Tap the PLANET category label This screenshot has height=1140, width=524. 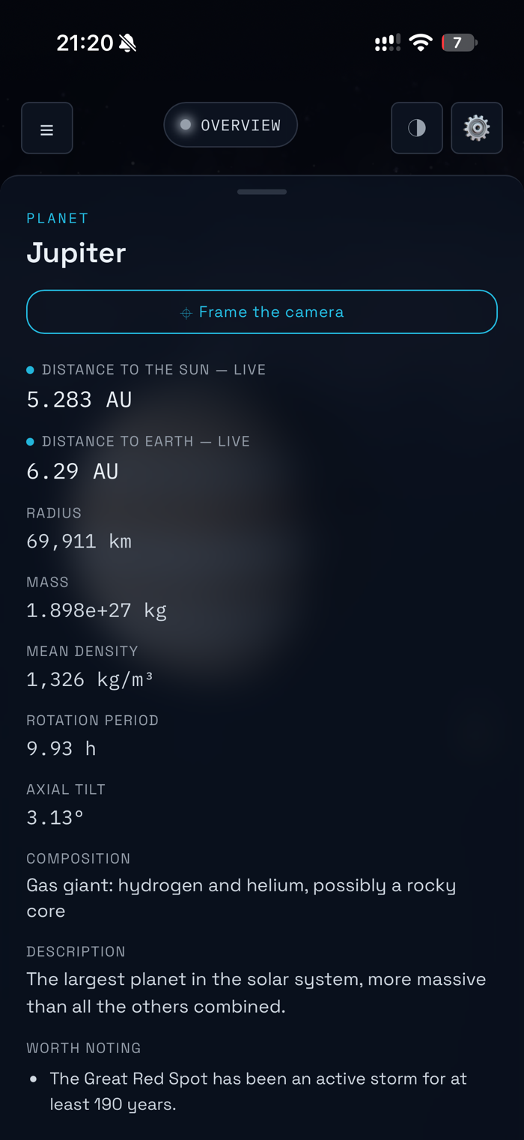click(58, 219)
